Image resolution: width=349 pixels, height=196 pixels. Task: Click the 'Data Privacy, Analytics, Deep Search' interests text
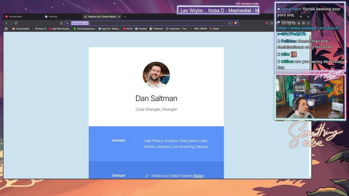point(176,144)
